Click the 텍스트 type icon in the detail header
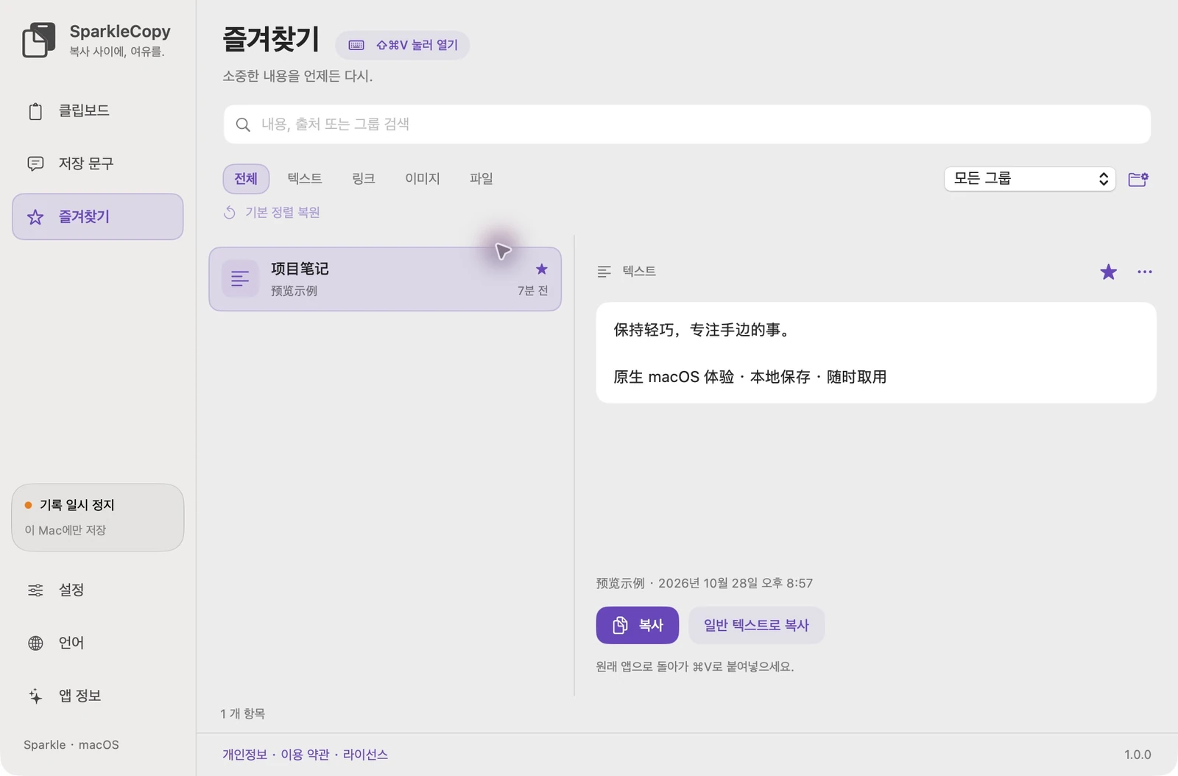This screenshot has height=776, width=1178. click(604, 272)
